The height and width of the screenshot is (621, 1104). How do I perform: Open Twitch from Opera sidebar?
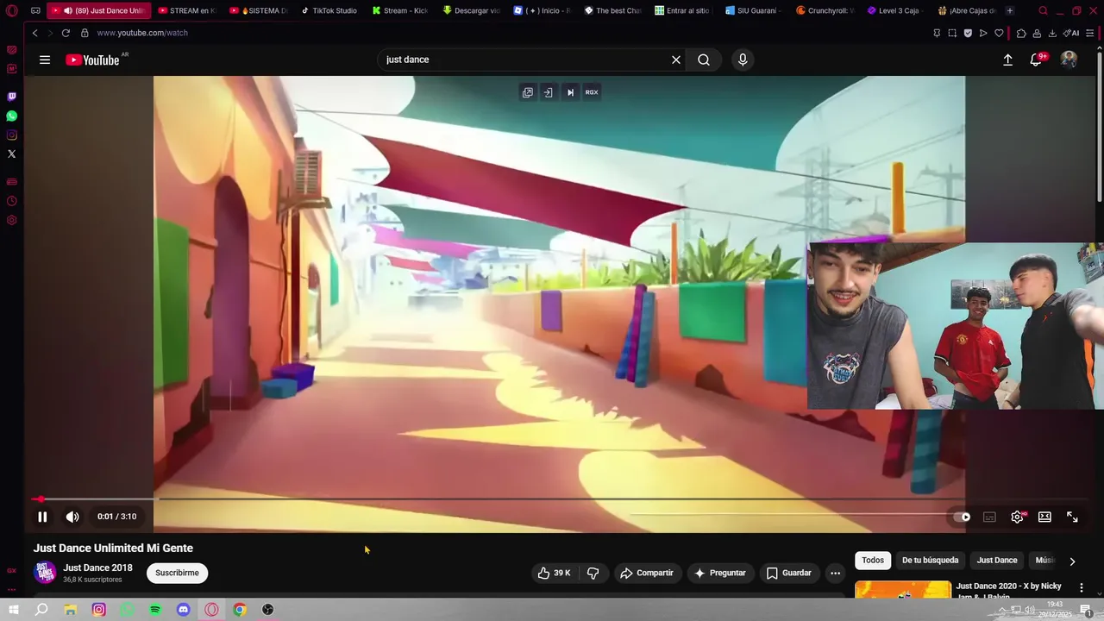tap(11, 97)
